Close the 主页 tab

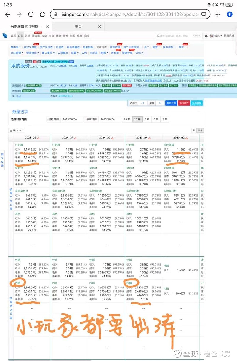point(100,26)
